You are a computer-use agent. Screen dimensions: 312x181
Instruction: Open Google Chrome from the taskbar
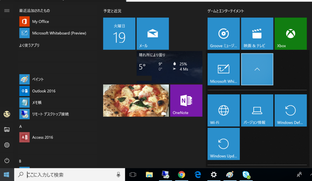click(x=182, y=175)
